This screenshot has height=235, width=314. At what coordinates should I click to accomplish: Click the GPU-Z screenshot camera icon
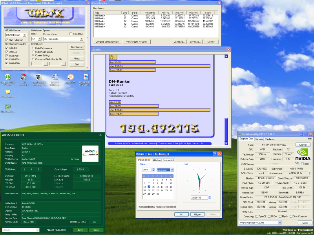pyautogui.click(x=310, y=139)
